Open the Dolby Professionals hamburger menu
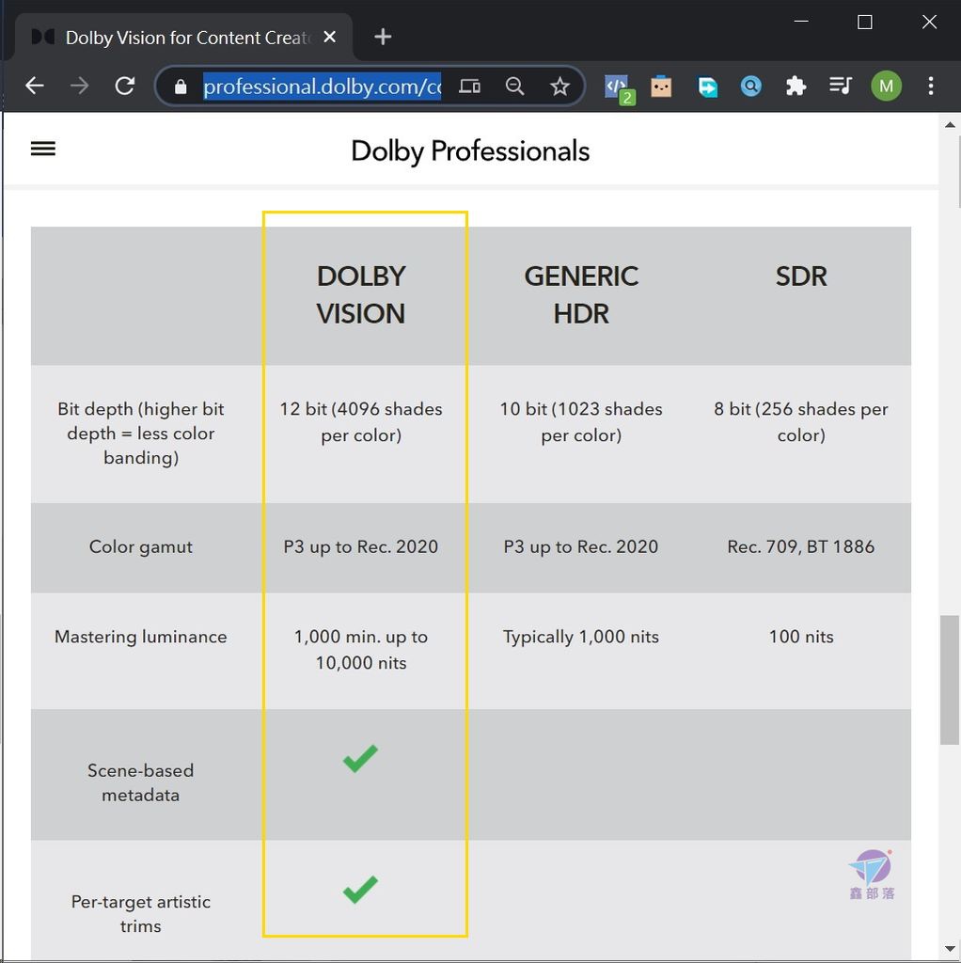 coord(43,149)
